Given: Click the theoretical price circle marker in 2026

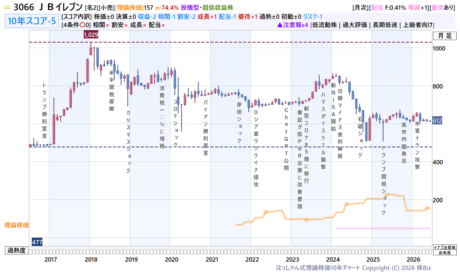Looking at the screenshot, I should [x=427, y=208].
